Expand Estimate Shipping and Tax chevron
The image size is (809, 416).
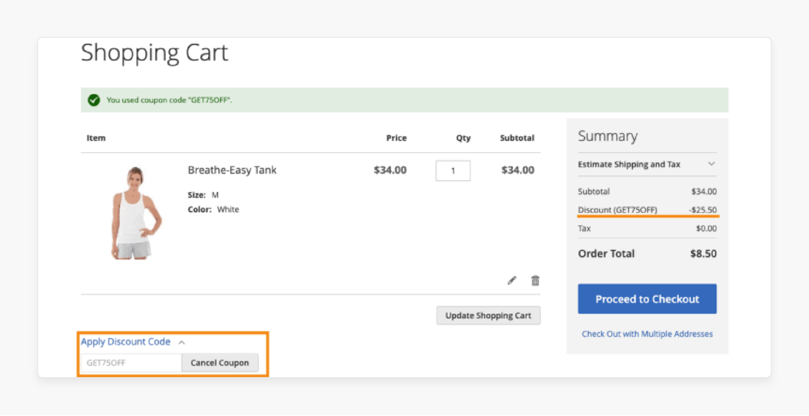click(x=711, y=164)
